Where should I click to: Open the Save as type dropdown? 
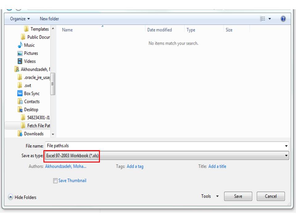(286, 155)
